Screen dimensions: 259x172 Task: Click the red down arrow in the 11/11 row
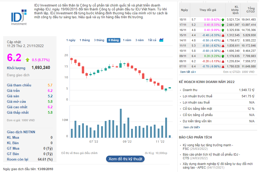pos(223,46)
